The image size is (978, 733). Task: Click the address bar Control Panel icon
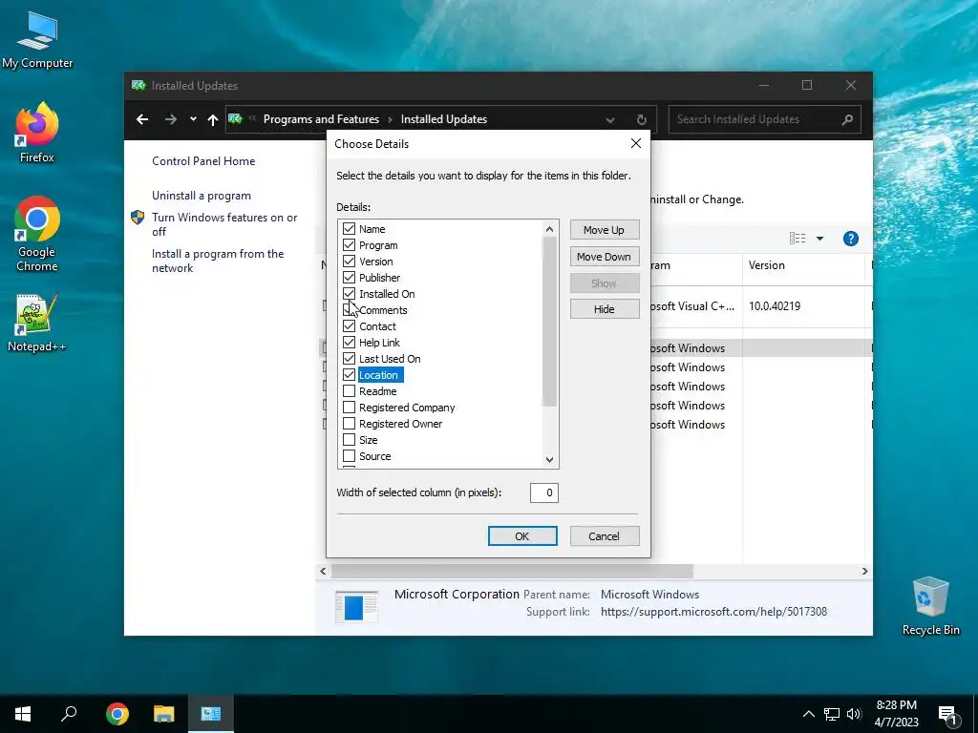point(235,118)
